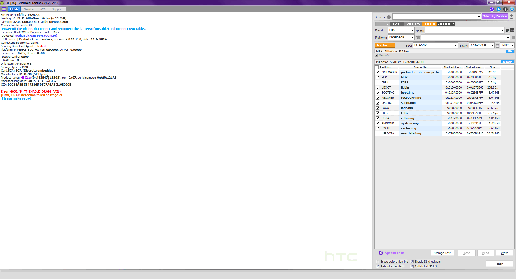The height and width of the screenshot is (279, 516).
Task: Select the Fastboot mode tab
Action: tap(382, 24)
